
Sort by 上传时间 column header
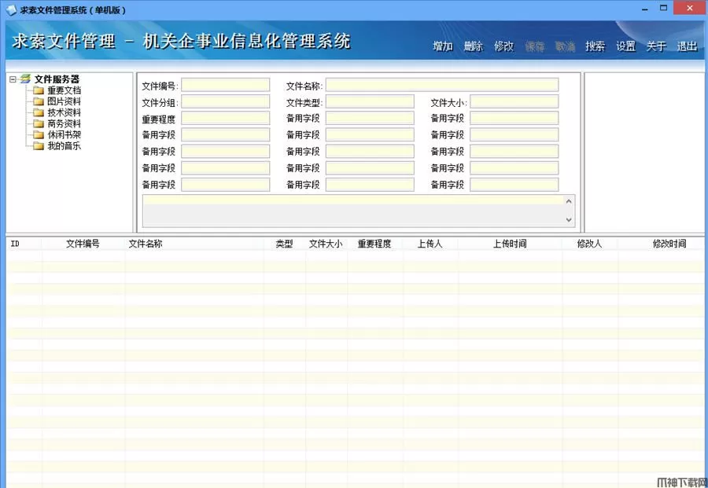point(510,244)
